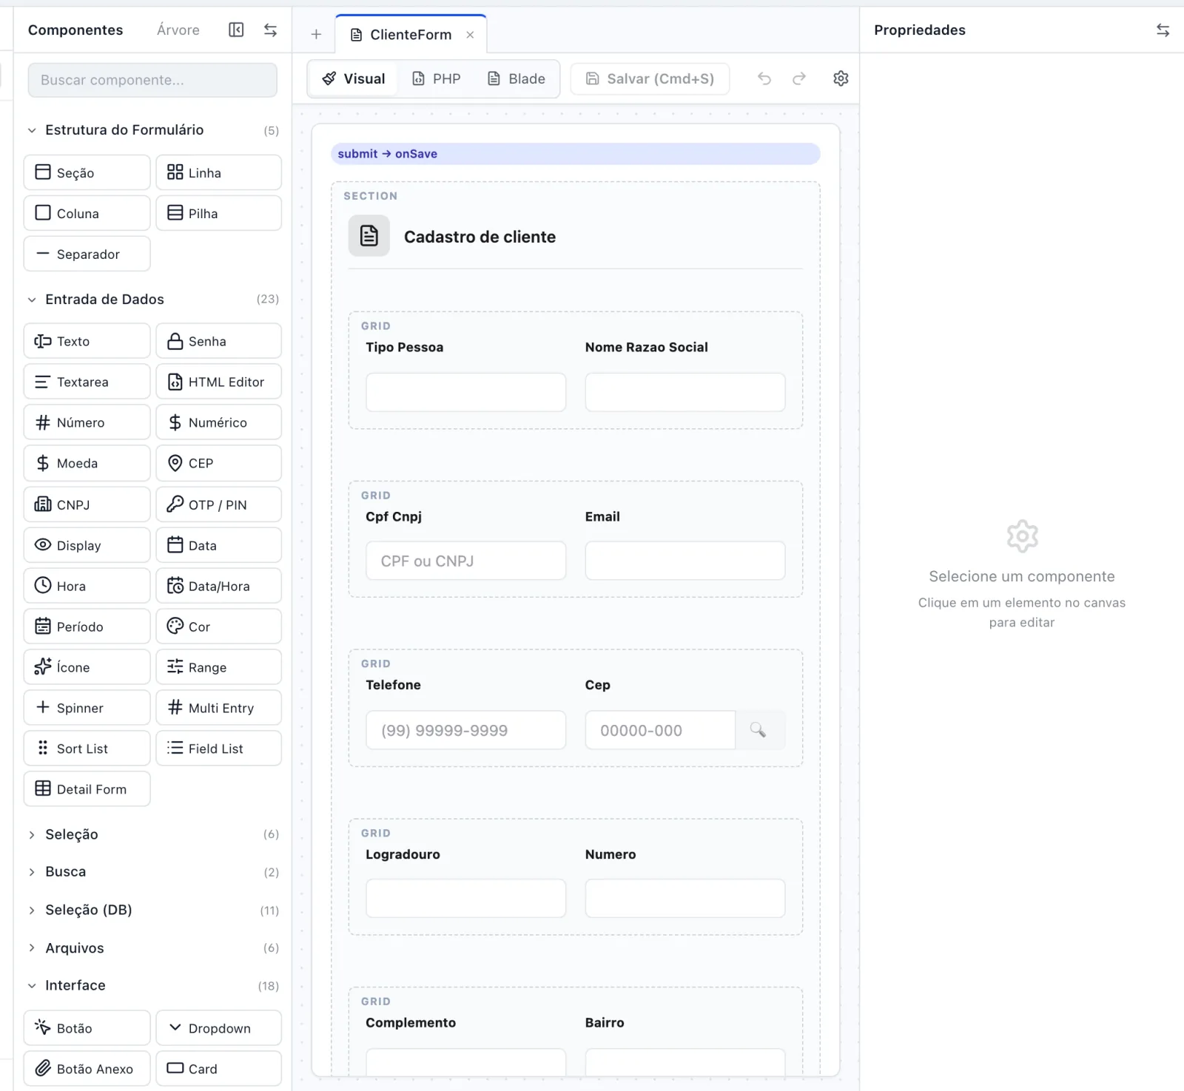Switch to the PHP view tab
This screenshot has height=1091, width=1184.
pyautogui.click(x=437, y=78)
